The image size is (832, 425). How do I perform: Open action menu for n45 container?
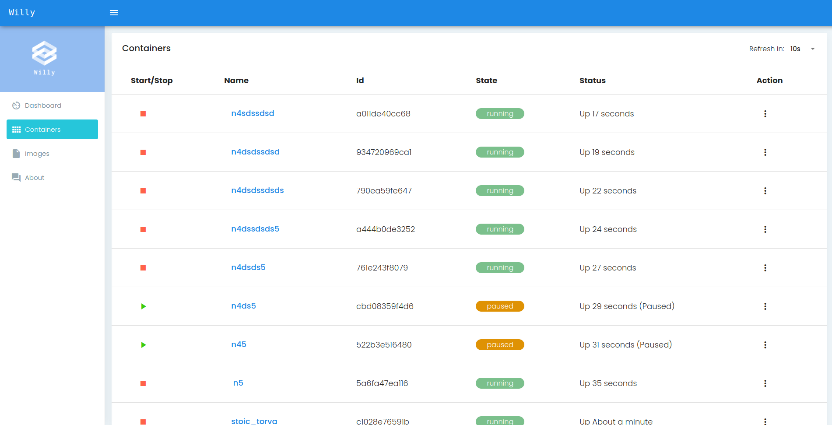coord(765,345)
